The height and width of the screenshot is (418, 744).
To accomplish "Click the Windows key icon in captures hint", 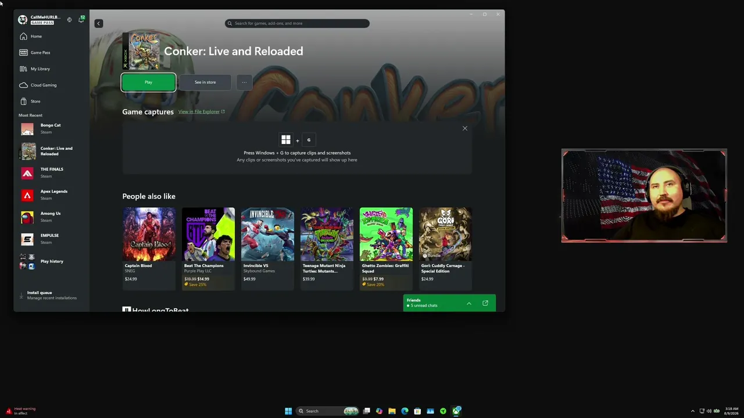I will click(286, 140).
